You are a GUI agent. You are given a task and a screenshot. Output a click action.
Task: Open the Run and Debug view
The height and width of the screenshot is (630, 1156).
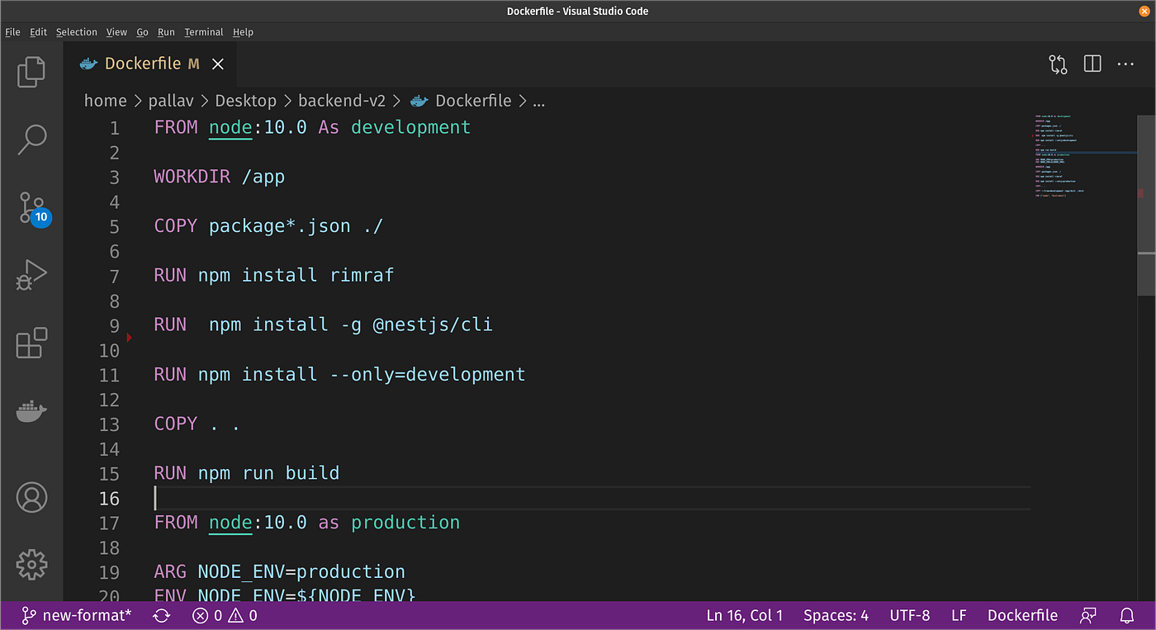tap(31, 275)
